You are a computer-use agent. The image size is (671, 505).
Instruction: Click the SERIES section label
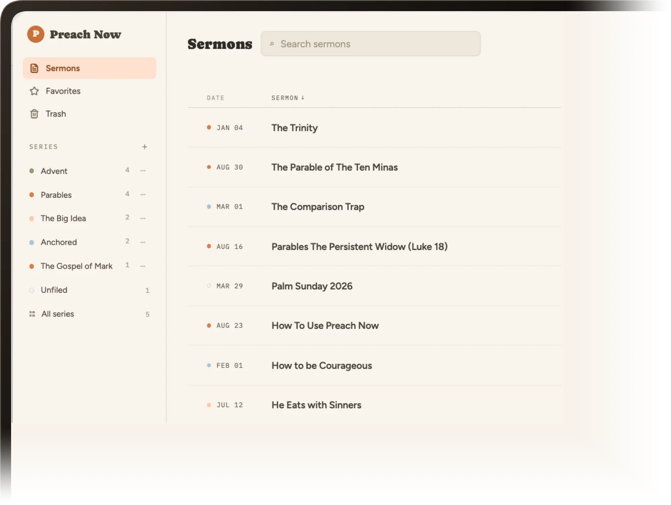coord(43,147)
